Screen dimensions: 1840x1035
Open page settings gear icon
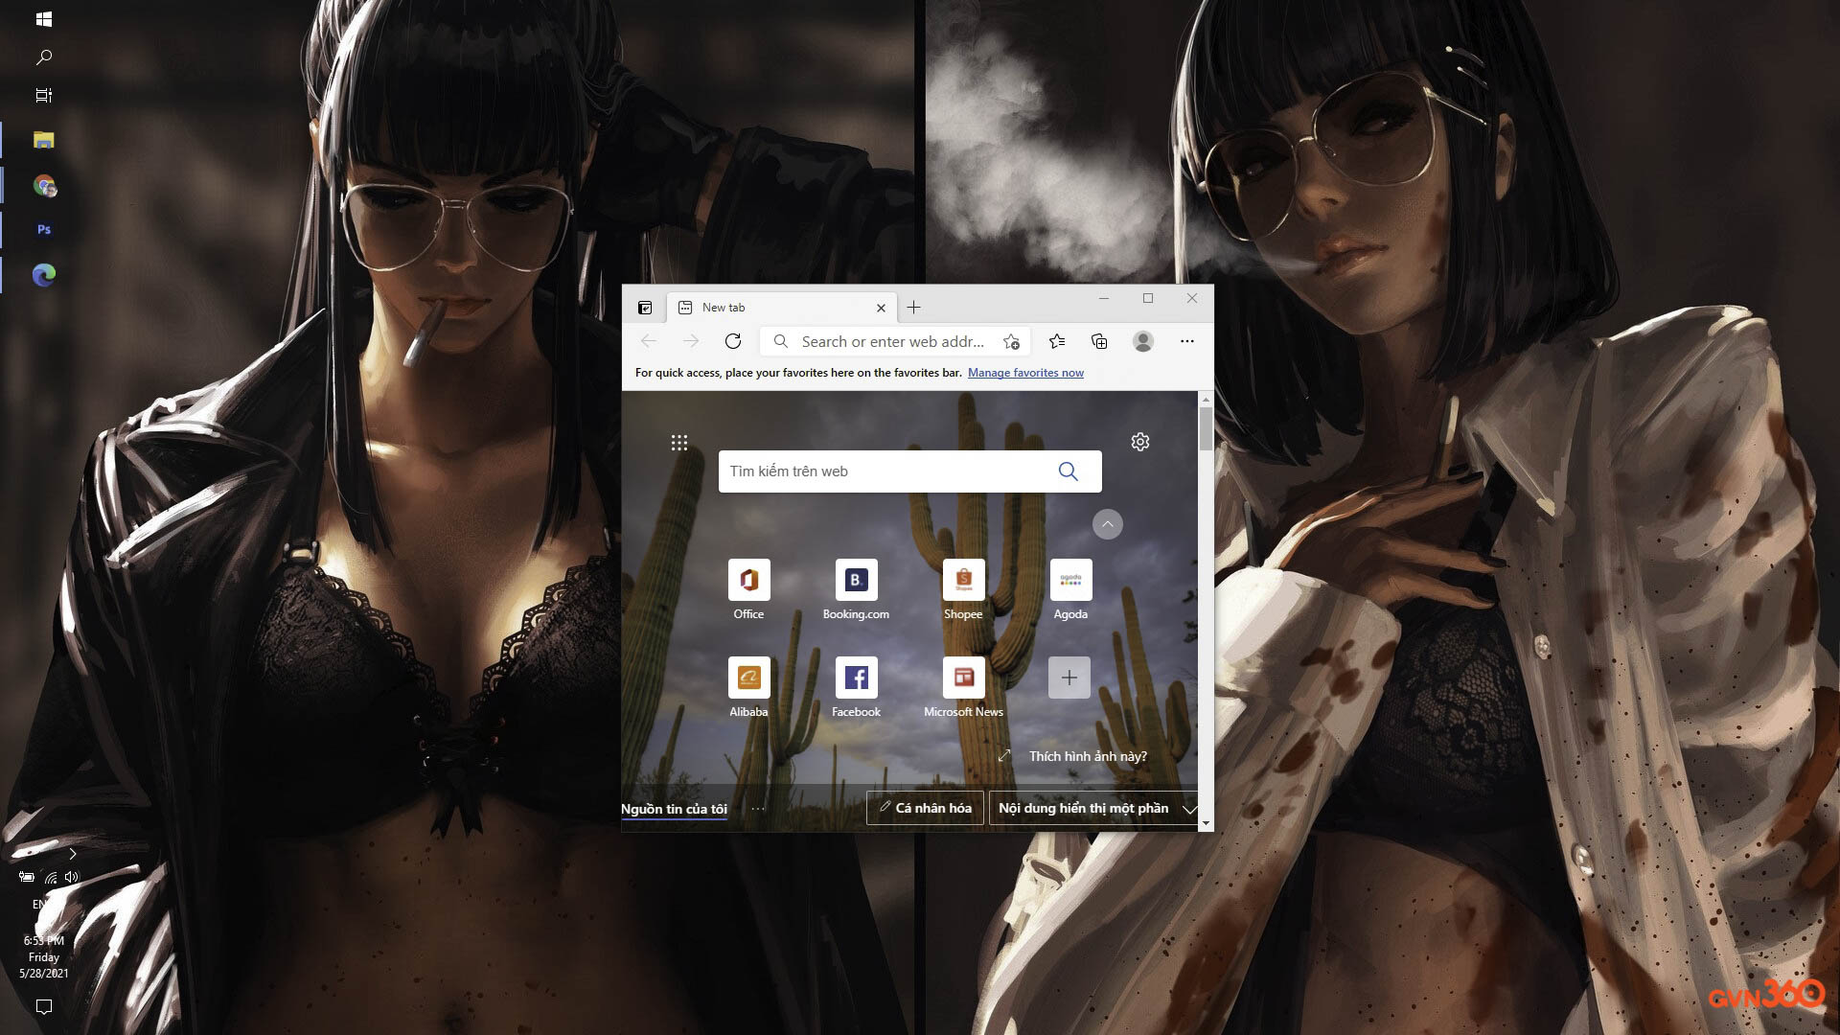click(1140, 442)
